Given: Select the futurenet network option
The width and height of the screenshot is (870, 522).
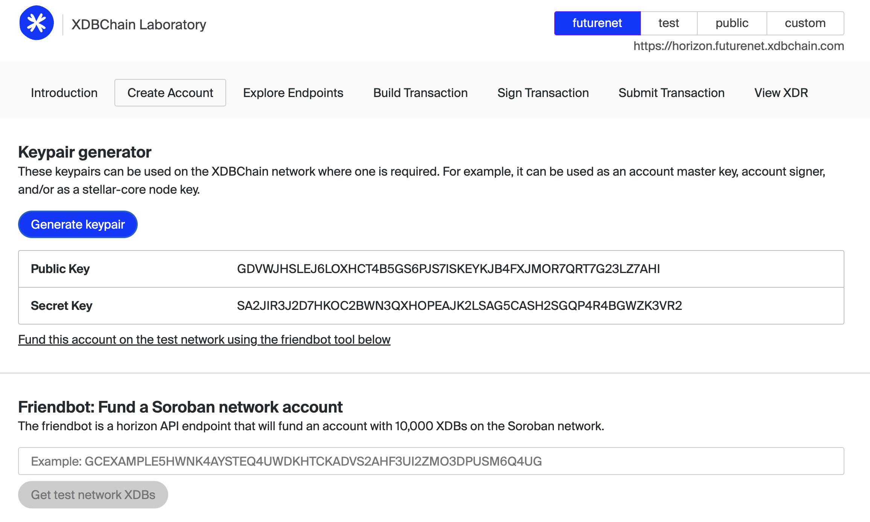Looking at the screenshot, I should click(597, 23).
